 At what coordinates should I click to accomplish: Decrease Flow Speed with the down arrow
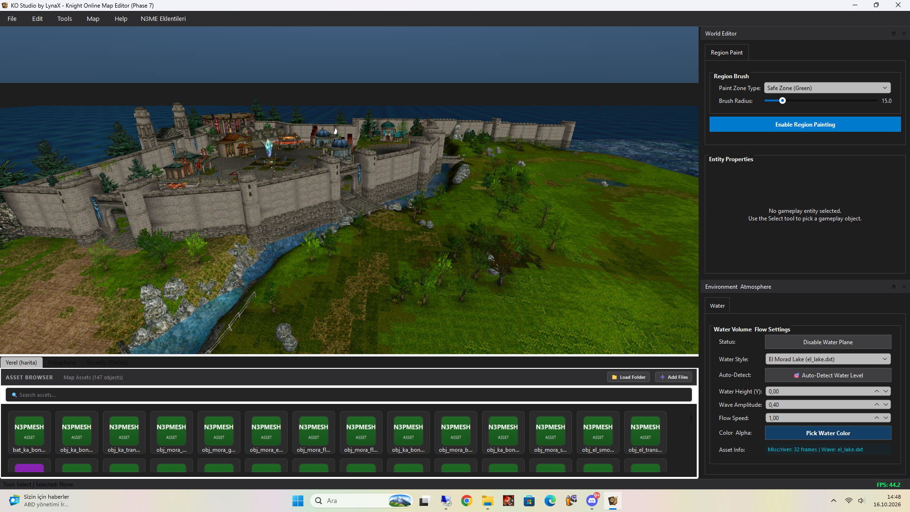[x=886, y=418]
